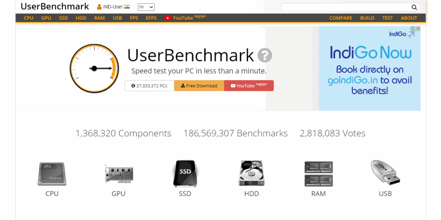441x220 pixels.
Task: Click the RAM memory sticks icon
Action: 319,174
